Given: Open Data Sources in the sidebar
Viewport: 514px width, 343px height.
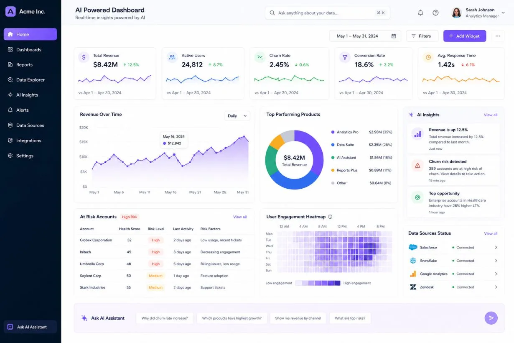Looking at the screenshot, I should 30,125.
